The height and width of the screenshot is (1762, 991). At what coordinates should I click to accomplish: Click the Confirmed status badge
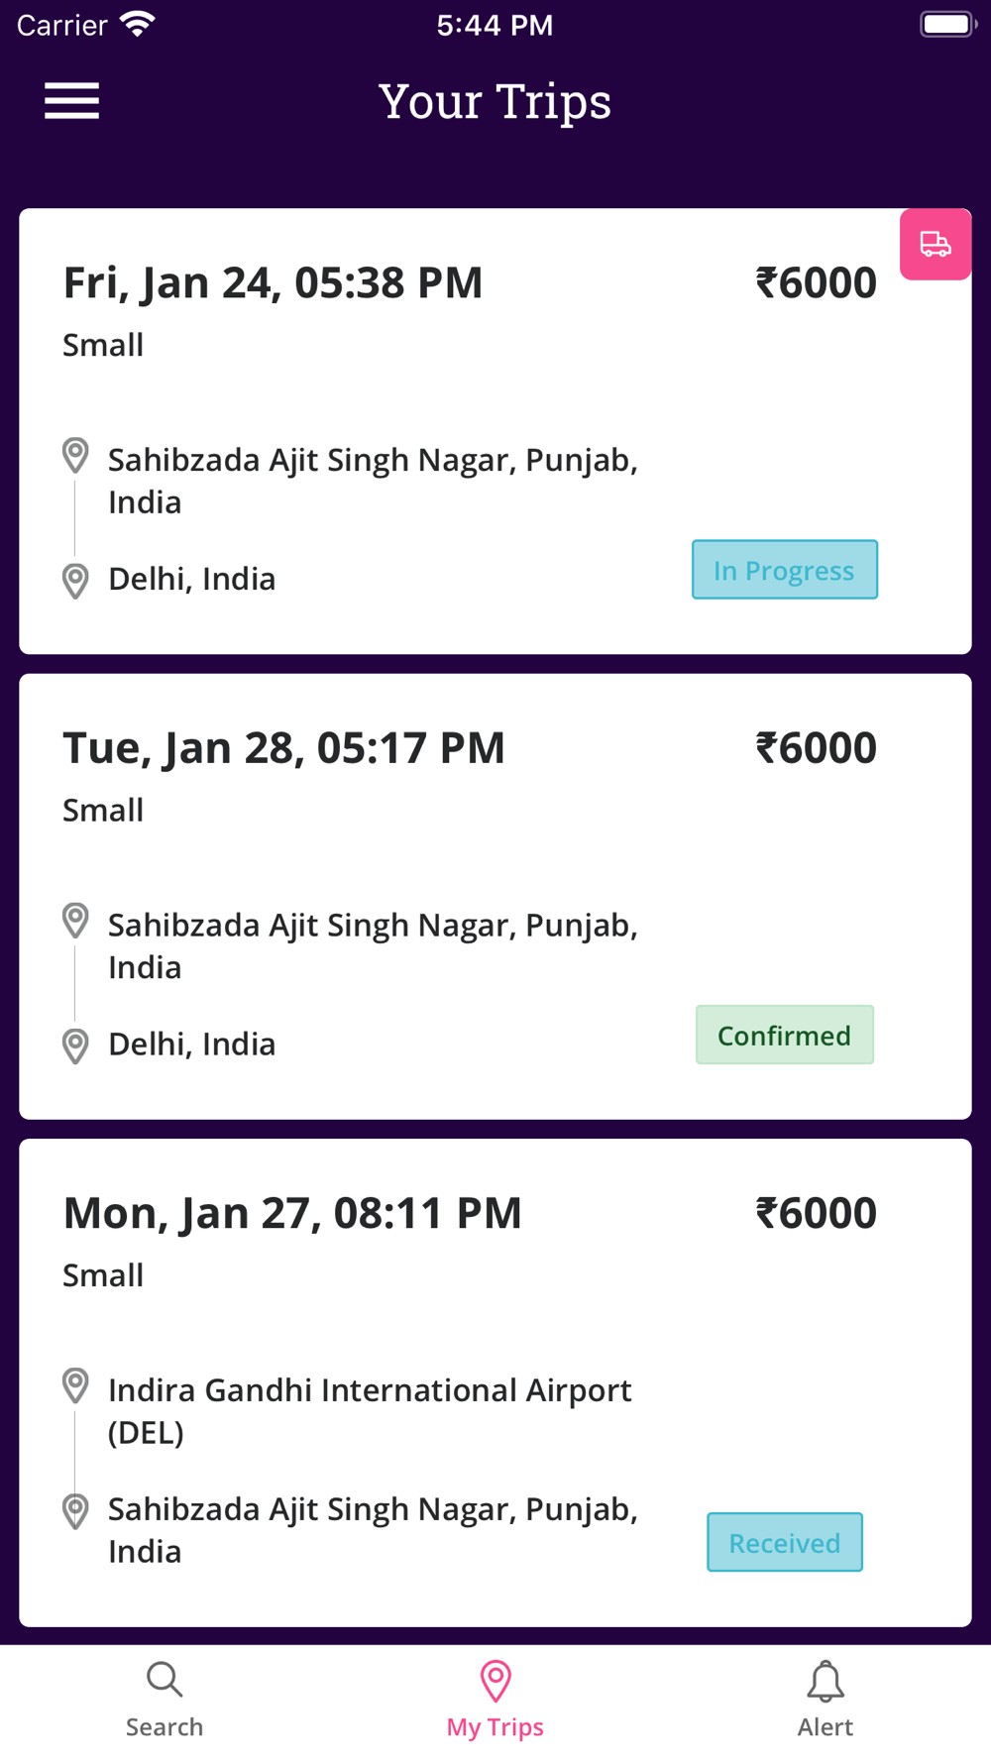coord(785,1035)
